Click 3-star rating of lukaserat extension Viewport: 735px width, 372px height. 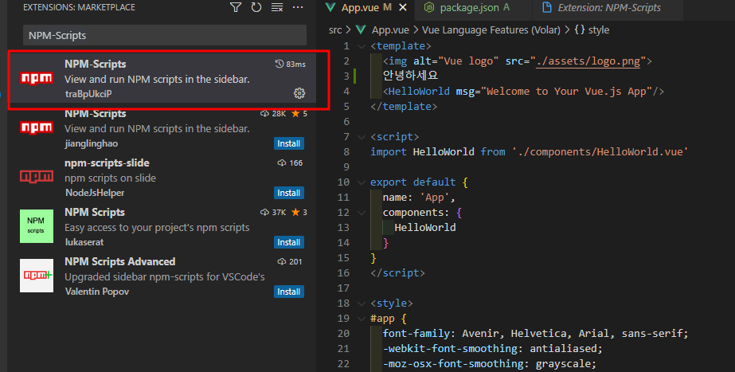(x=299, y=212)
